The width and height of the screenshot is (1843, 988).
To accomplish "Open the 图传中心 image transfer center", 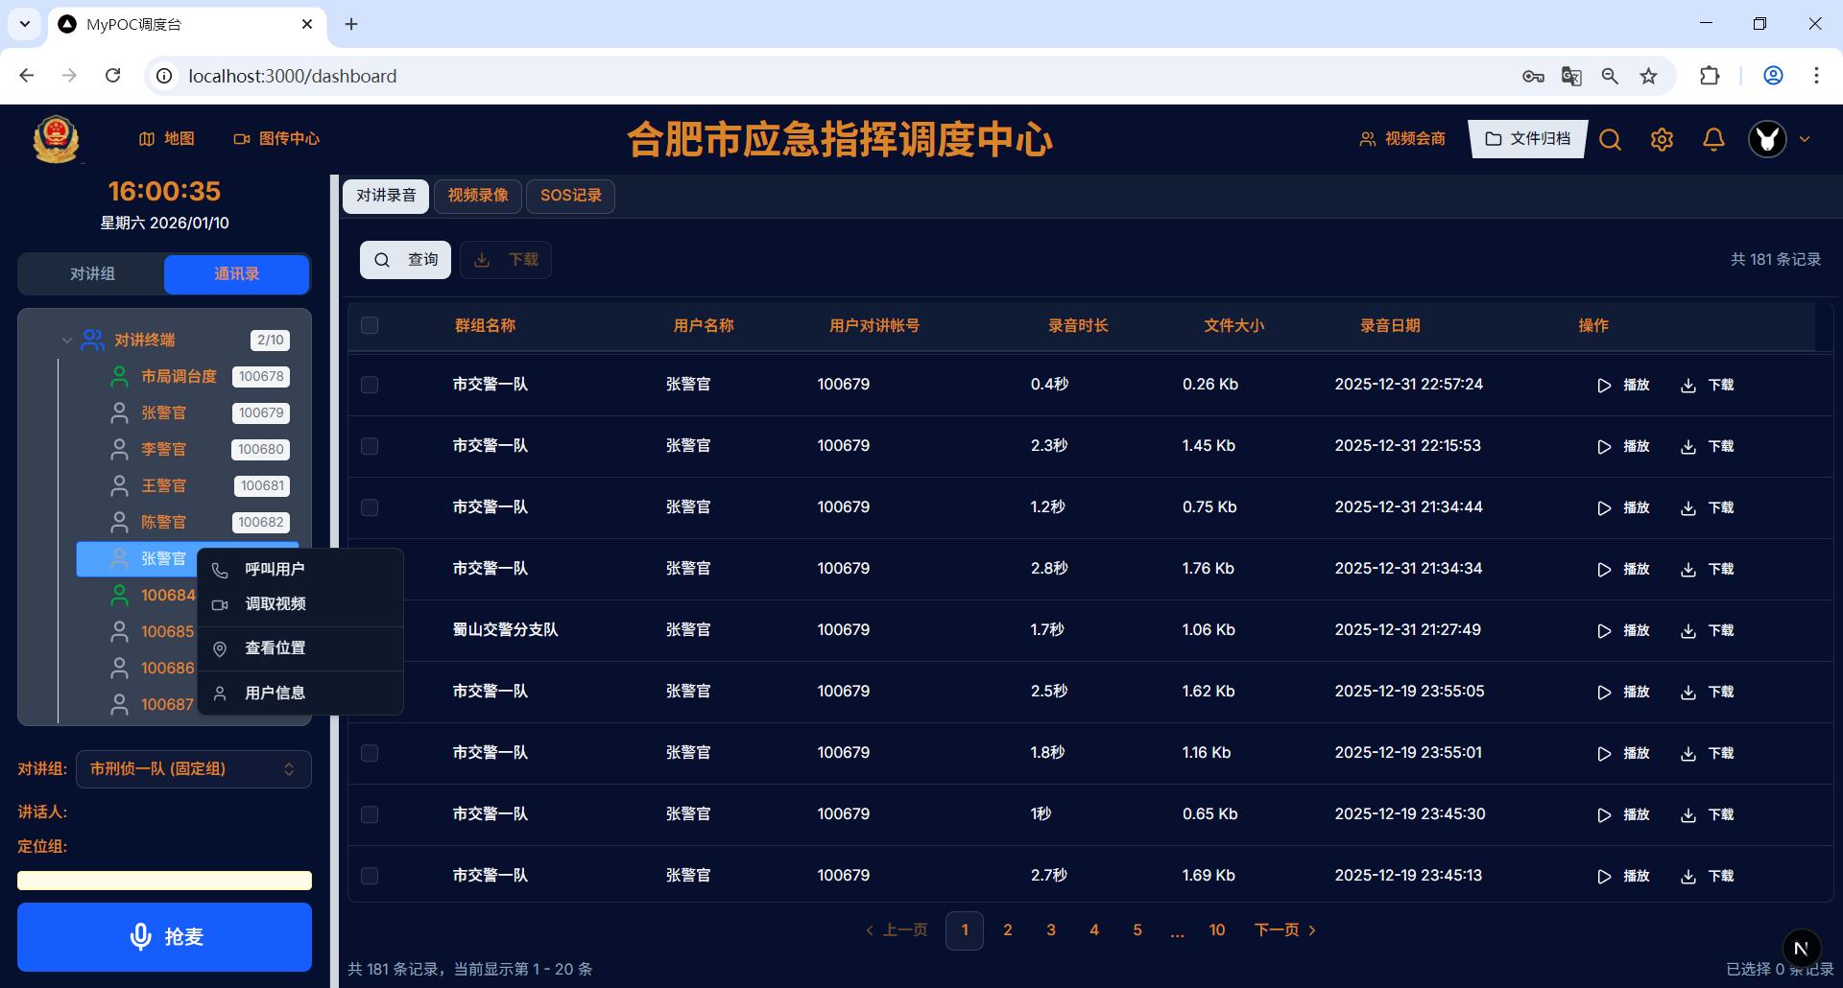I will coord(276,138).
